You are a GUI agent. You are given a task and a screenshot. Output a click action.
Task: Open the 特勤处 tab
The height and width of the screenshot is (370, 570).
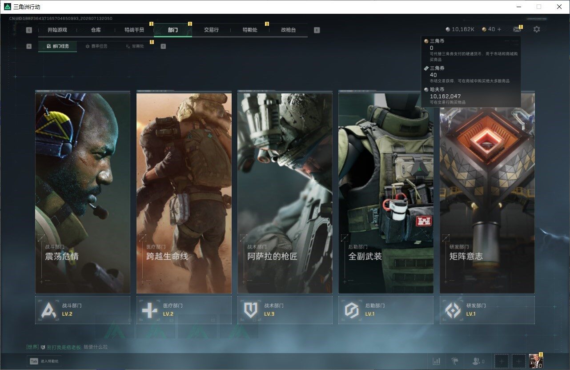(x=250, y=30)
